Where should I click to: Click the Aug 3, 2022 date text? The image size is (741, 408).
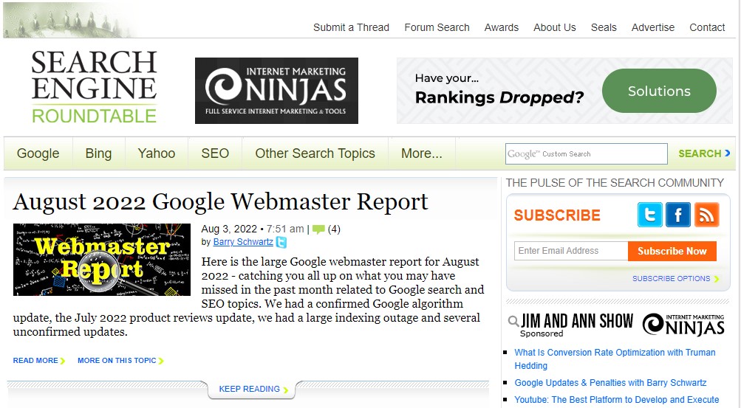coord(229,229)
